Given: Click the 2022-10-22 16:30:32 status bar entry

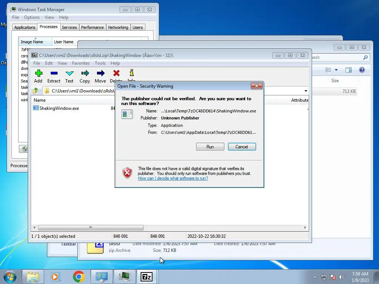Looking at the screenshot, I should tap(207, 236).
